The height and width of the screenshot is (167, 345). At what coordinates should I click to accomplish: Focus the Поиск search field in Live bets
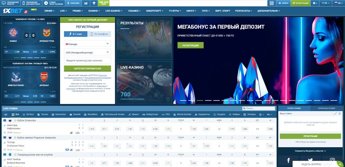click(x=259, y=108)
